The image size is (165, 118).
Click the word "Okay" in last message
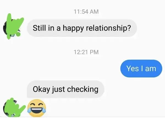coord(41,90)
